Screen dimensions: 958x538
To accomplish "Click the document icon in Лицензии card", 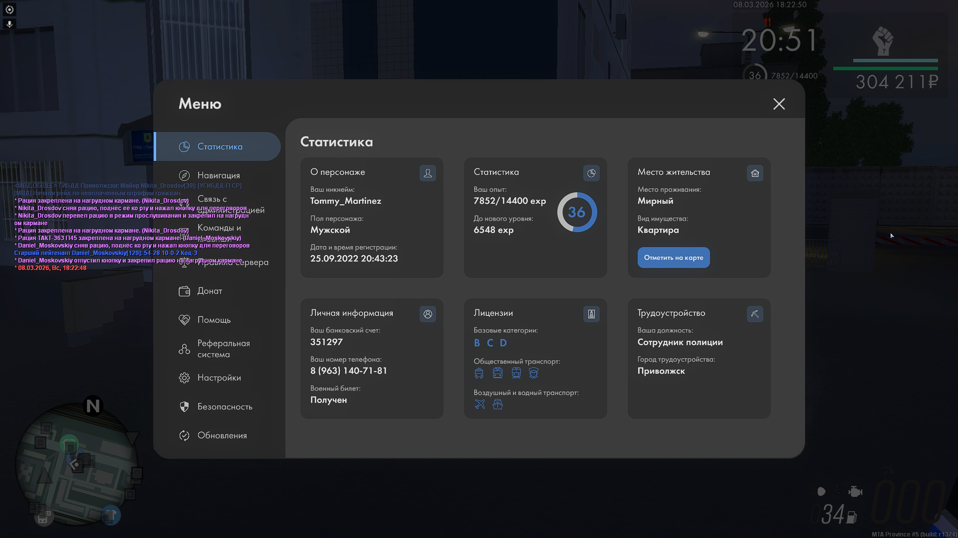I will pos(591,314).
